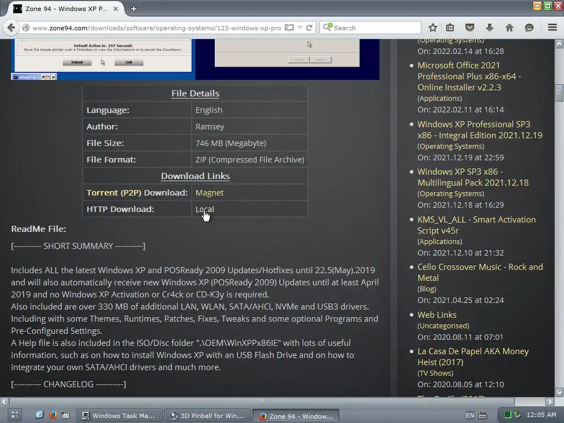Switch to 3D Pinball taskbar button

pos(208,416)
